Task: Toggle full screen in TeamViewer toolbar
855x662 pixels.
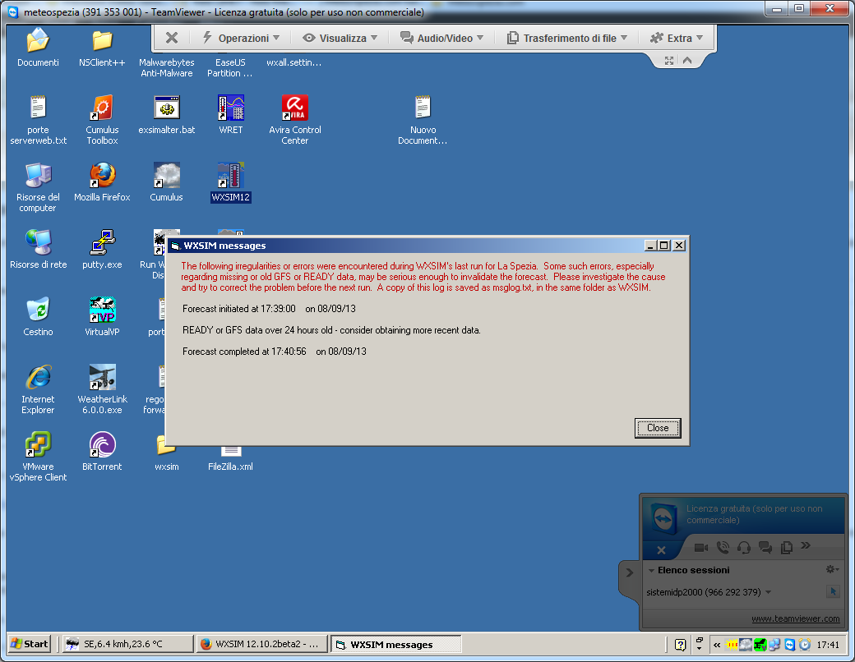Action: tap(669, 61)
